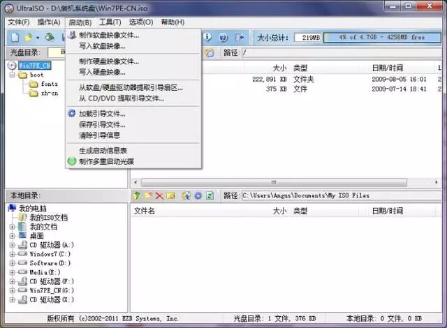The height and width of the screenshot is (328, 447).
Task: Choose 清除引导信息 menu entry
Action: (x=133, y=135)
